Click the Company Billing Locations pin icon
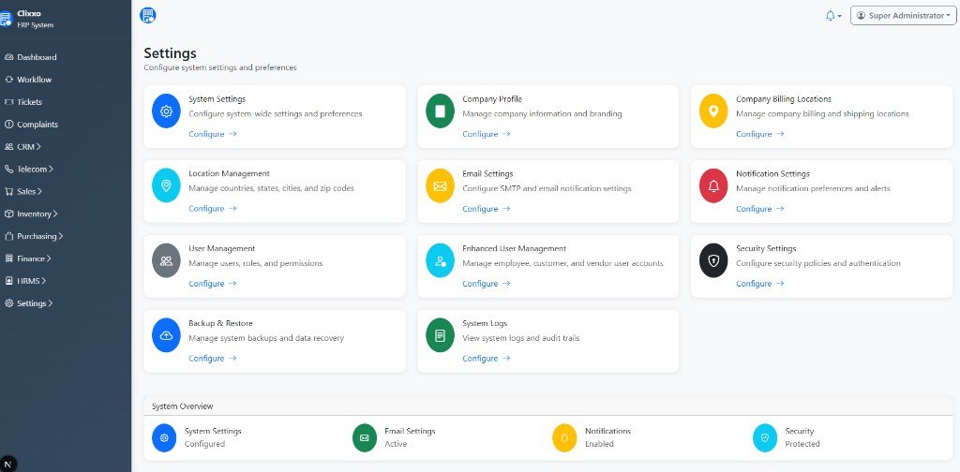This screenshot has width=960, height=472. [x=713, y=111]
